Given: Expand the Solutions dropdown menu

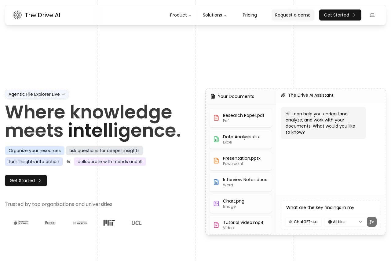Looking at the screenshot, I should 215,15.
